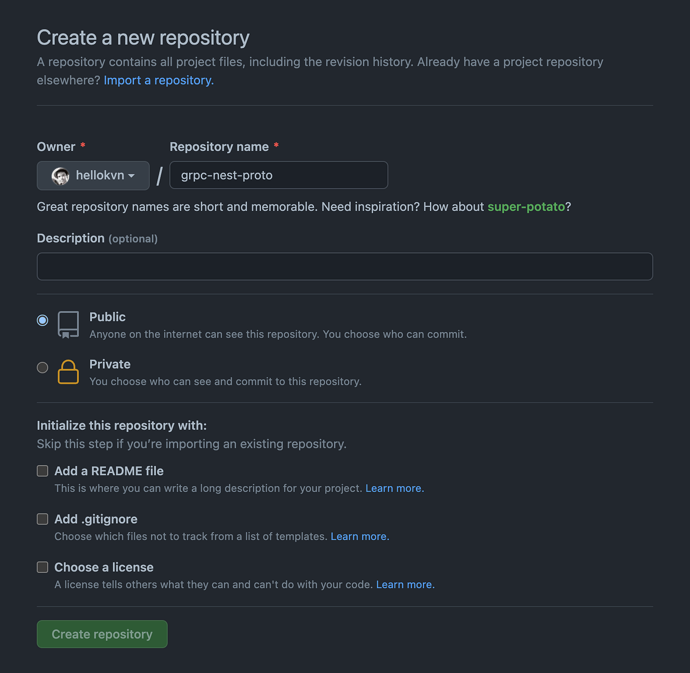Focus the empty Description input field
690x673 pixels.
345,266
